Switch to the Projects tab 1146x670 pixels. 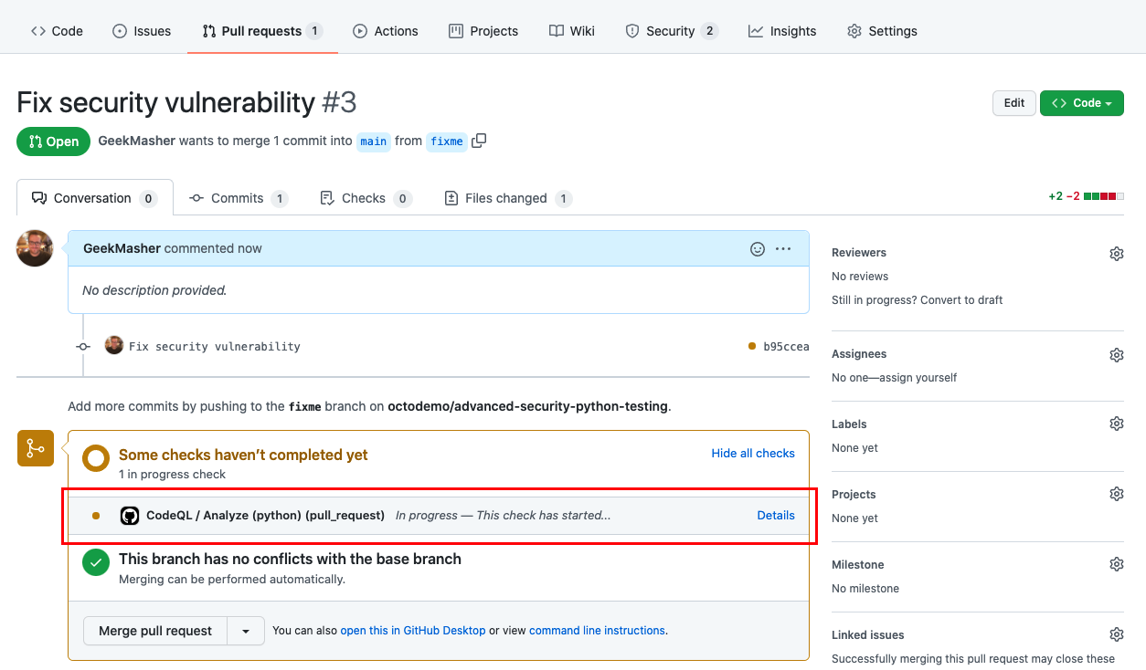pyautogui.click(x=483, y=31)
